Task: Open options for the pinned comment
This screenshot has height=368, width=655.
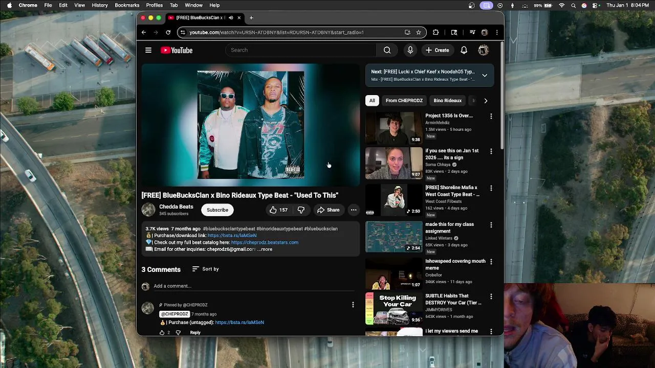Action: [353, 305]
